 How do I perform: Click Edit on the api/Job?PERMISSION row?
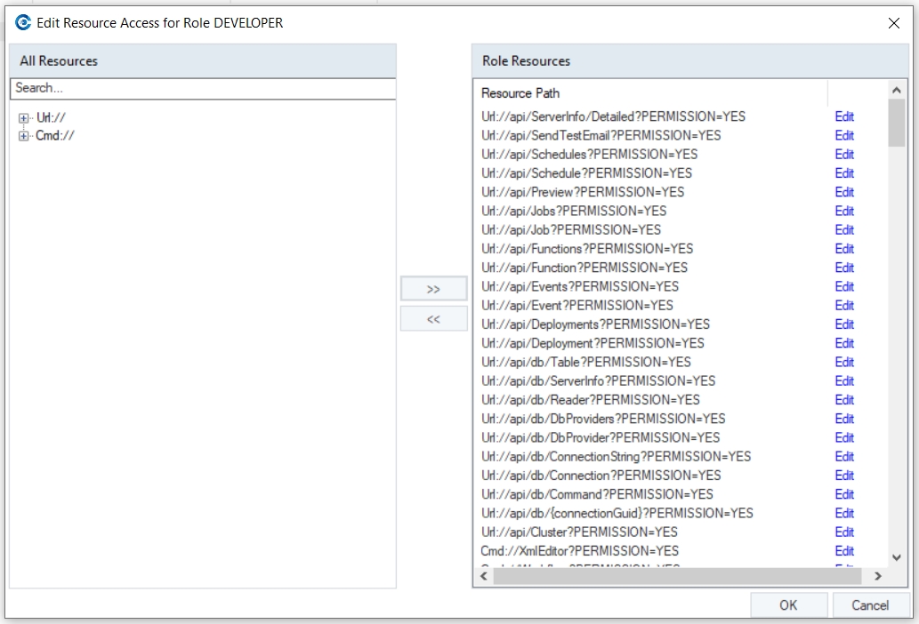[x=844, y=230]
